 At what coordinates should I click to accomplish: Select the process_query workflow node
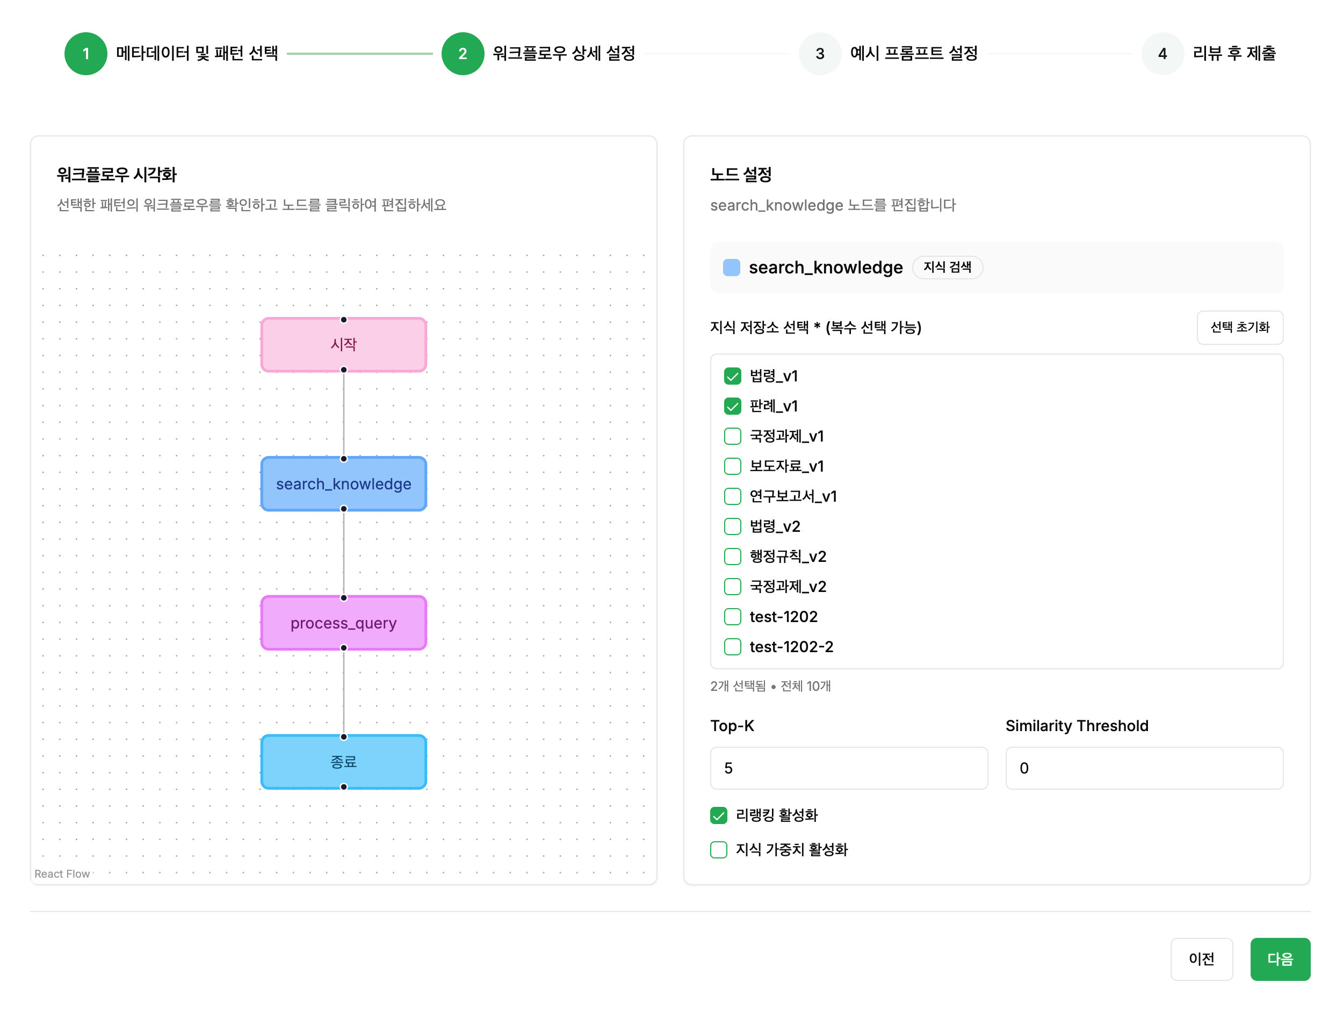pyautogui.click(x=343, y=623)
